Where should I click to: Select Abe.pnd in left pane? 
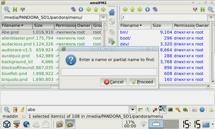pyautogui.click(x=51, y=32)
